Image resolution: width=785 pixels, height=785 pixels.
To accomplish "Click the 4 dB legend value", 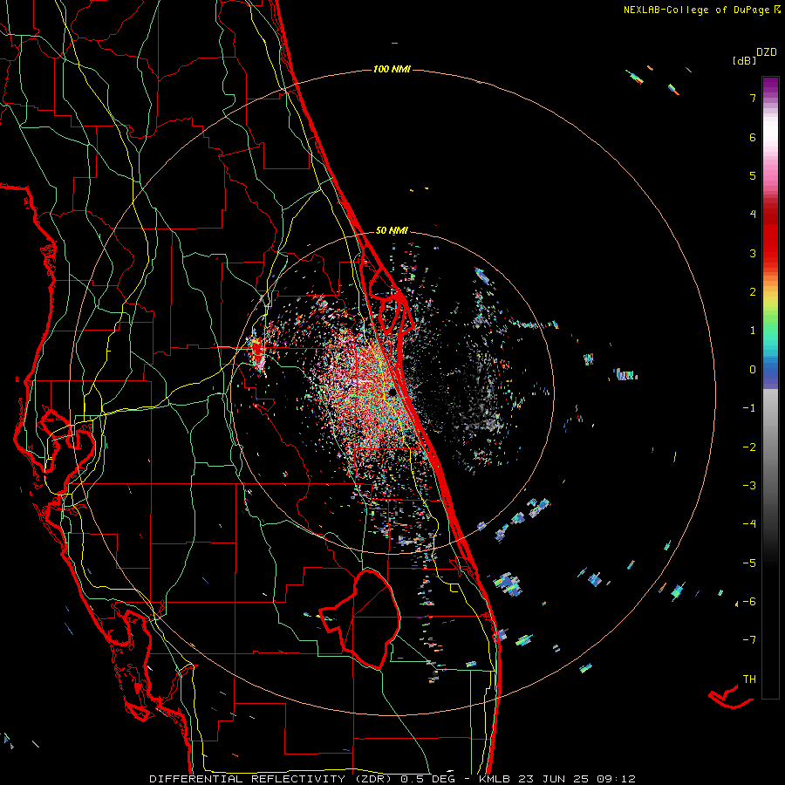I will (753, 215).
